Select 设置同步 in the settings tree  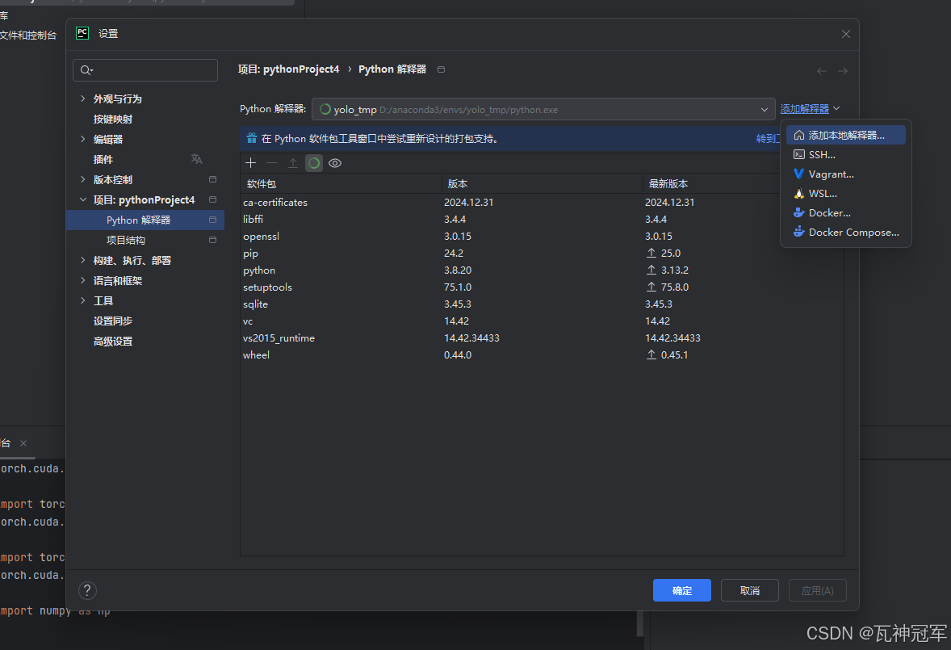[113, 321]
